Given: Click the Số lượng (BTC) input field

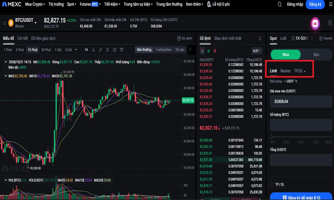Looking at the screenshot, I should (301, 125).
